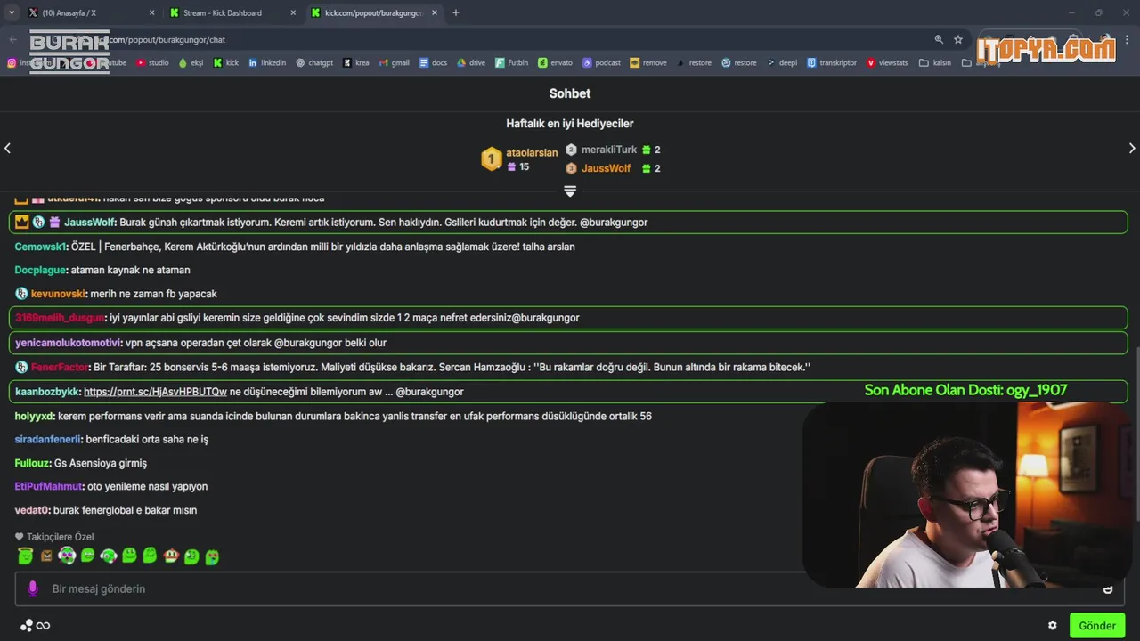
Task: Go to previous leaderboard with left arrow
Action: 7,149
